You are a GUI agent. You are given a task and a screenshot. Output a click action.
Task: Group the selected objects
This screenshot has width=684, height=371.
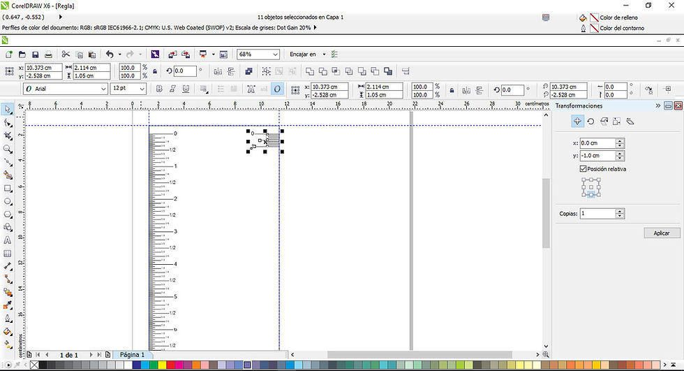click(x=266, y=71)
